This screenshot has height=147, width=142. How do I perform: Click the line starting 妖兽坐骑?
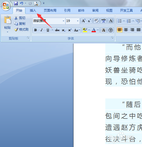(124, 70)
